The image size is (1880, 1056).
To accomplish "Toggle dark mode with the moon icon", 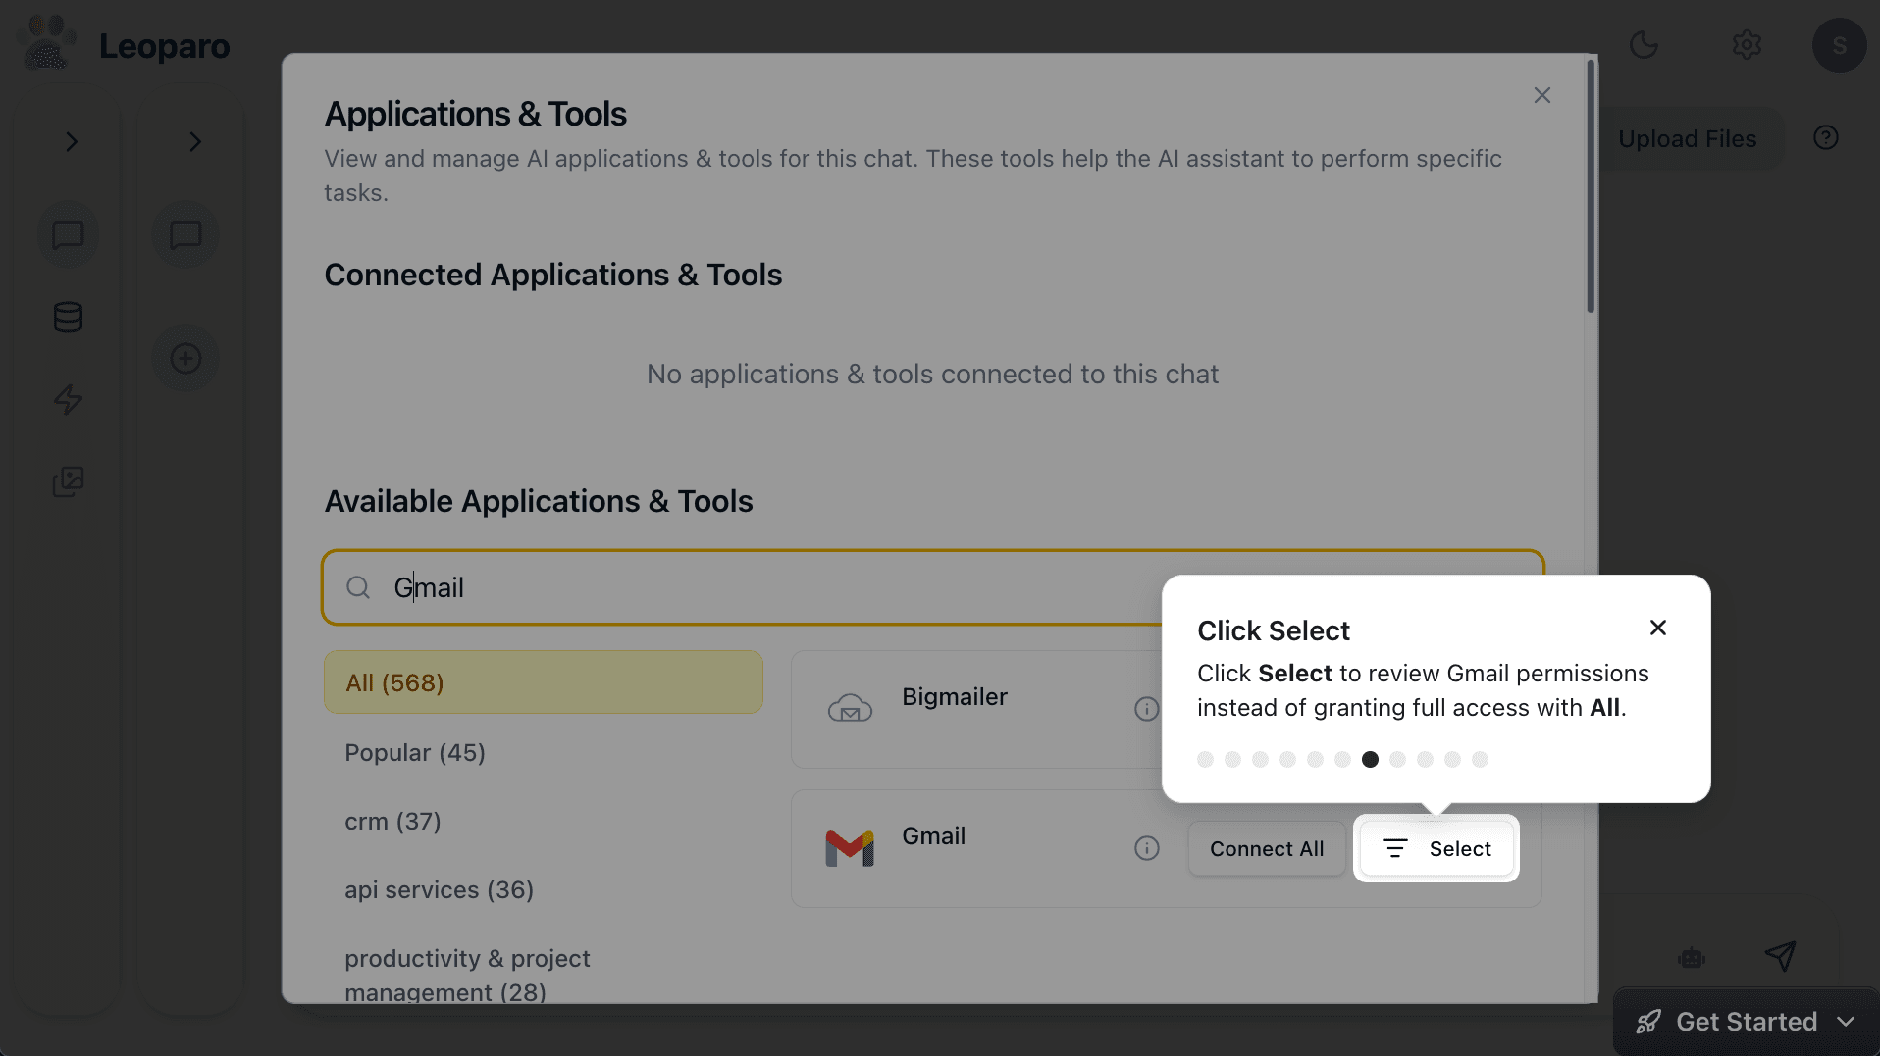I will 1645,44.
